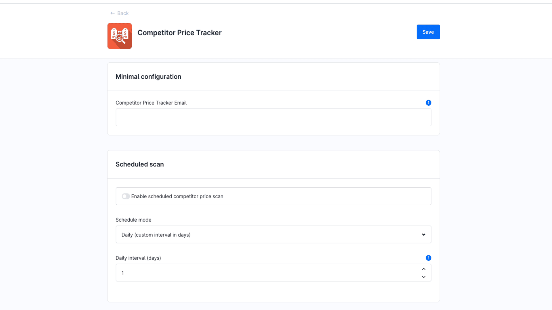This screenshot has height=310, width=552.
Task: Focus the Competitor Price Tracker Email field
Action: [x=273, y=117]
